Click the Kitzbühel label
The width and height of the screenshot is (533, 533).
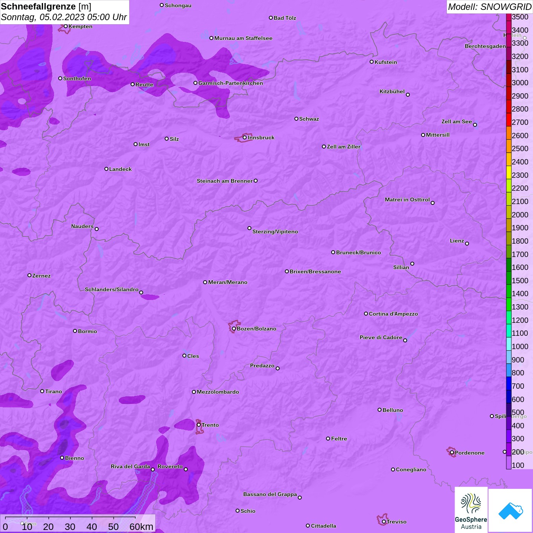click(x=392, y=91)
